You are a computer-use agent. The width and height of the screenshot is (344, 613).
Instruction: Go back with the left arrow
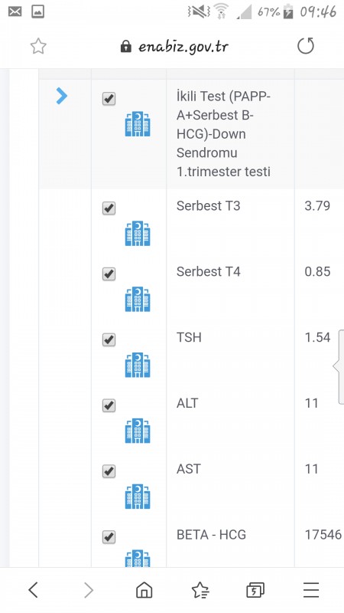[x=34, y=589]
